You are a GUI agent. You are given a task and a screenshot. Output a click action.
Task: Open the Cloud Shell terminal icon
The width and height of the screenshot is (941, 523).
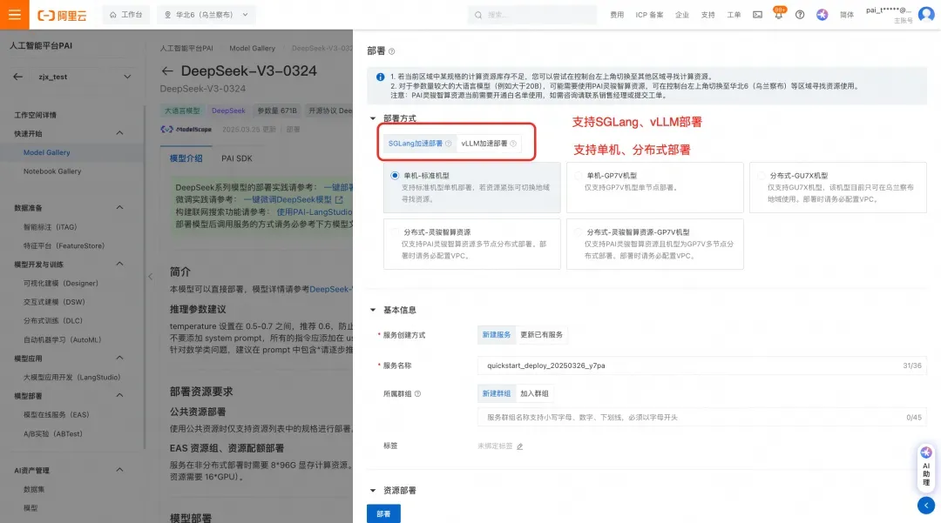click(x=757, y=15)
